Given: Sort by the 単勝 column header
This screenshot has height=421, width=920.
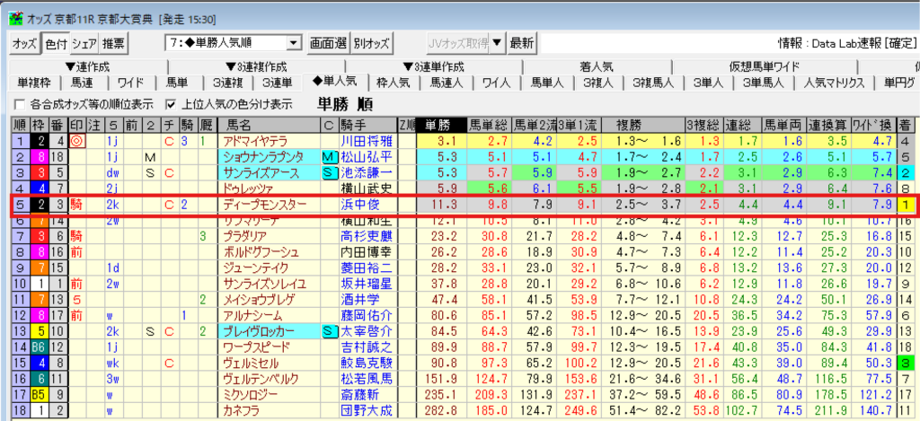Looking at the screenshot, I should click(x=440, y=126).
